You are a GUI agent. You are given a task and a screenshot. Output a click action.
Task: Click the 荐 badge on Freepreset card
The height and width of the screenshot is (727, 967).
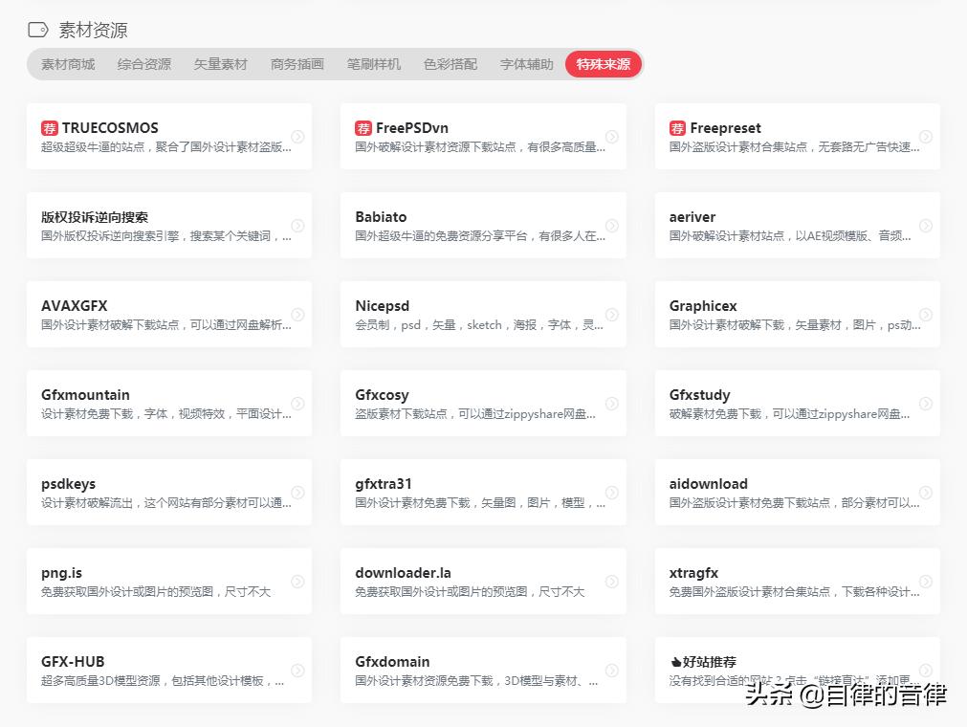[676, 127]
